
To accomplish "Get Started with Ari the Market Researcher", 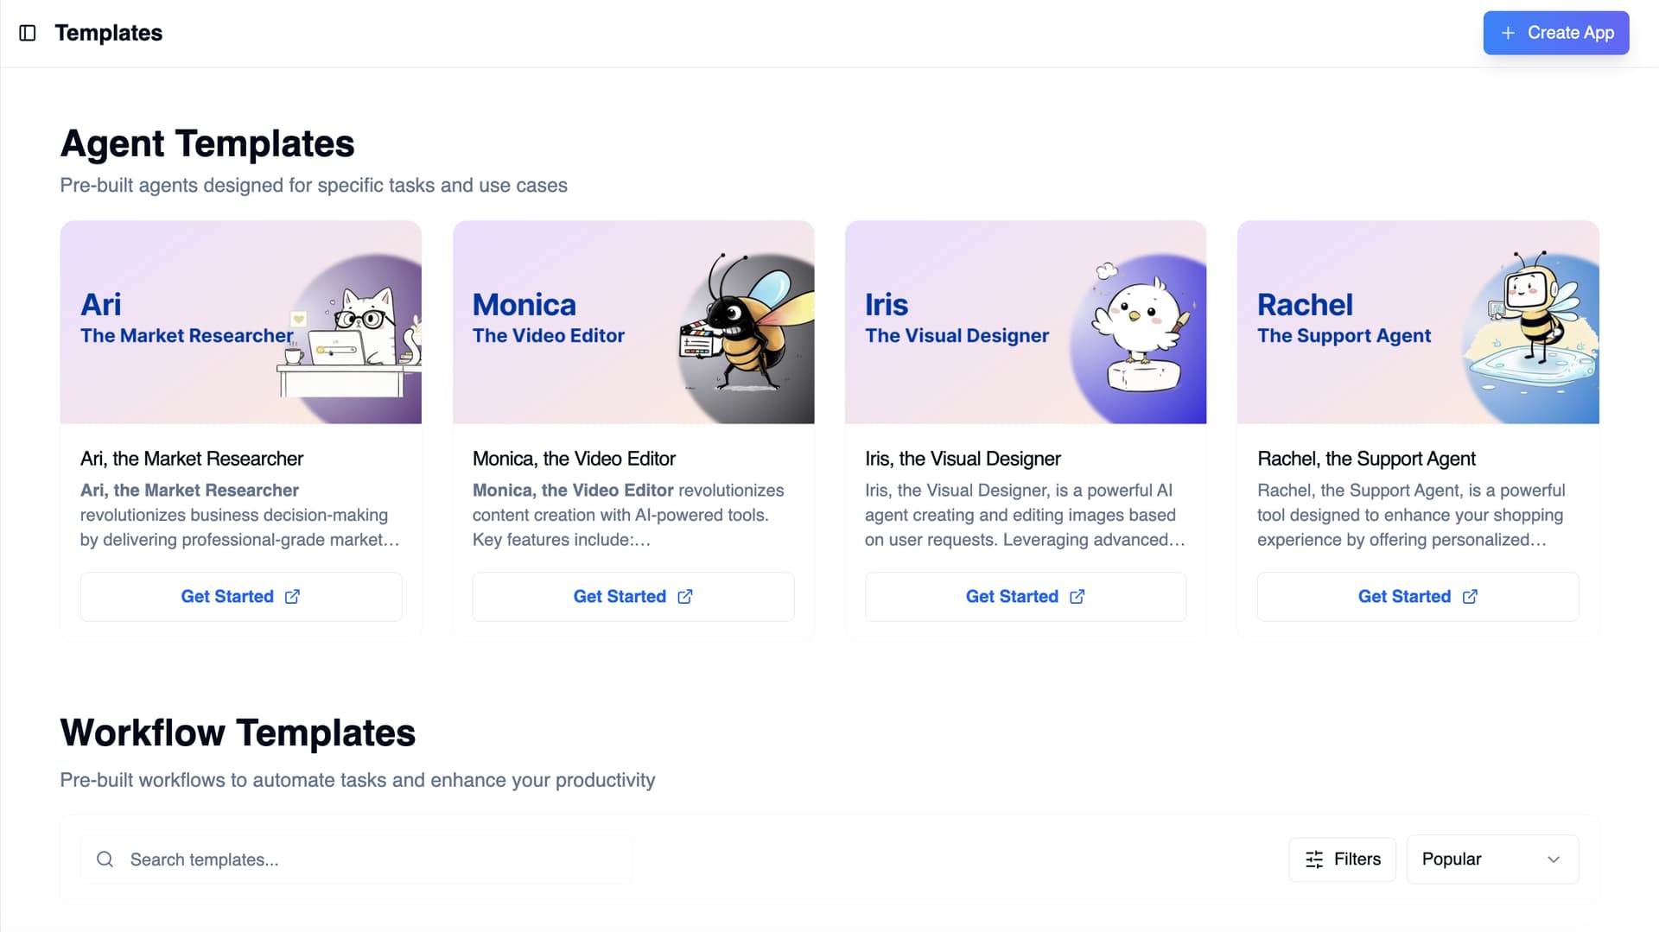I will click(241, 597).
